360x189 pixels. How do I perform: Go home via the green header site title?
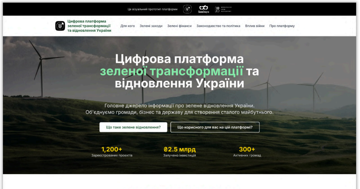coord(89,26)
